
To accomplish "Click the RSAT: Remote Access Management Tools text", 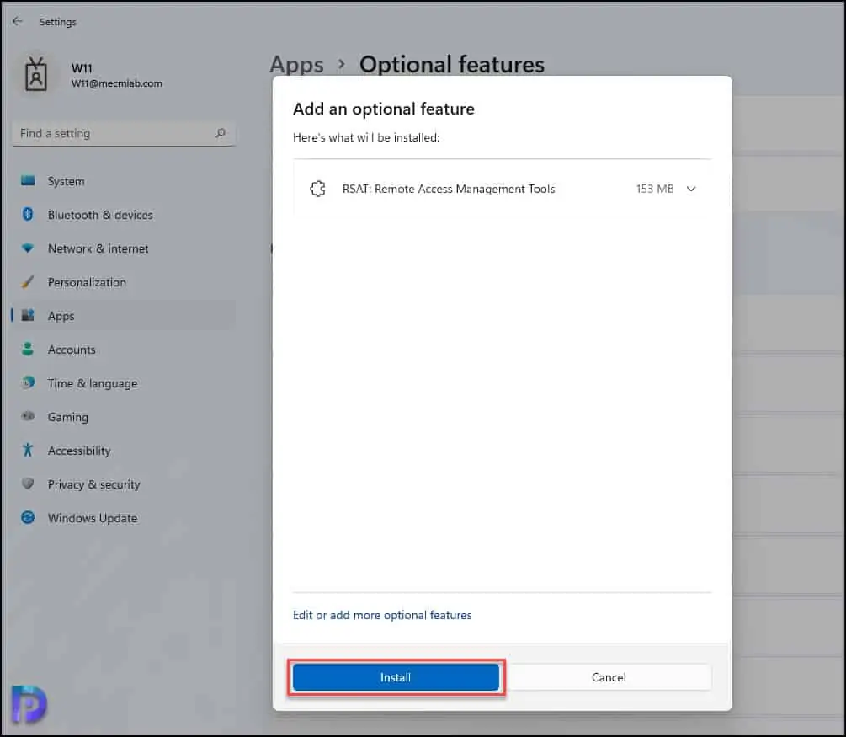I will [449, 189].
